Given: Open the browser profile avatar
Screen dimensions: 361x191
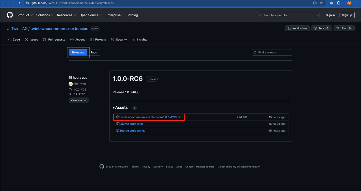Looking at the screenshot, I should [349, 3].
